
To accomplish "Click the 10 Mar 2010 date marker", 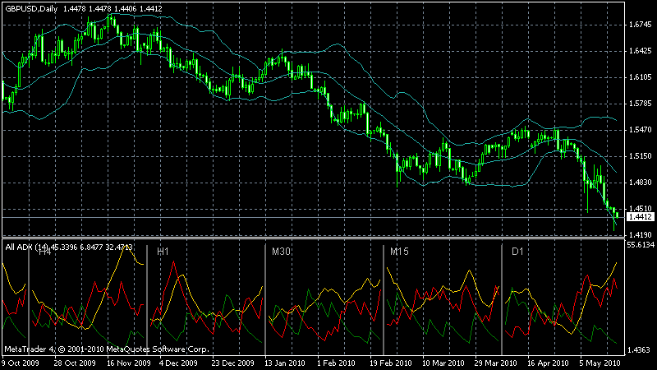I will pos(443,363).
